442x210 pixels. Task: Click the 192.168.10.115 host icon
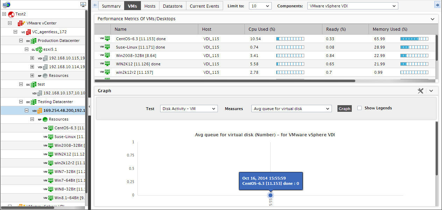pyautogui.click(x=45, y=58)
